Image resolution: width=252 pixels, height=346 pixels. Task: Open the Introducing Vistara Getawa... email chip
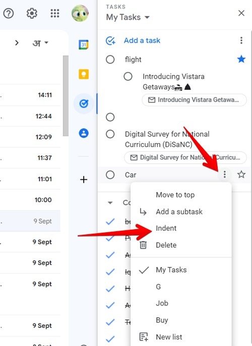(x=194, y=100)
